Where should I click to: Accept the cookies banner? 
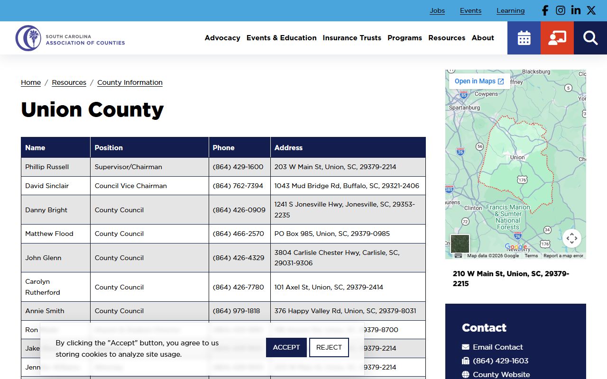pos(286,347)
